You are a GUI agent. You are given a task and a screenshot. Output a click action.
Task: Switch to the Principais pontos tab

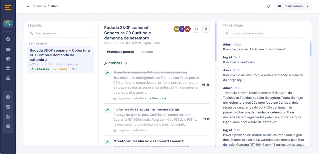coord(120,52)
